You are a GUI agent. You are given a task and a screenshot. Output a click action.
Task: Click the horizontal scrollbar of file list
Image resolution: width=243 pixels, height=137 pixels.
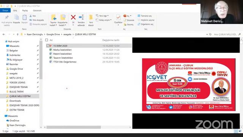click(74, 127)
